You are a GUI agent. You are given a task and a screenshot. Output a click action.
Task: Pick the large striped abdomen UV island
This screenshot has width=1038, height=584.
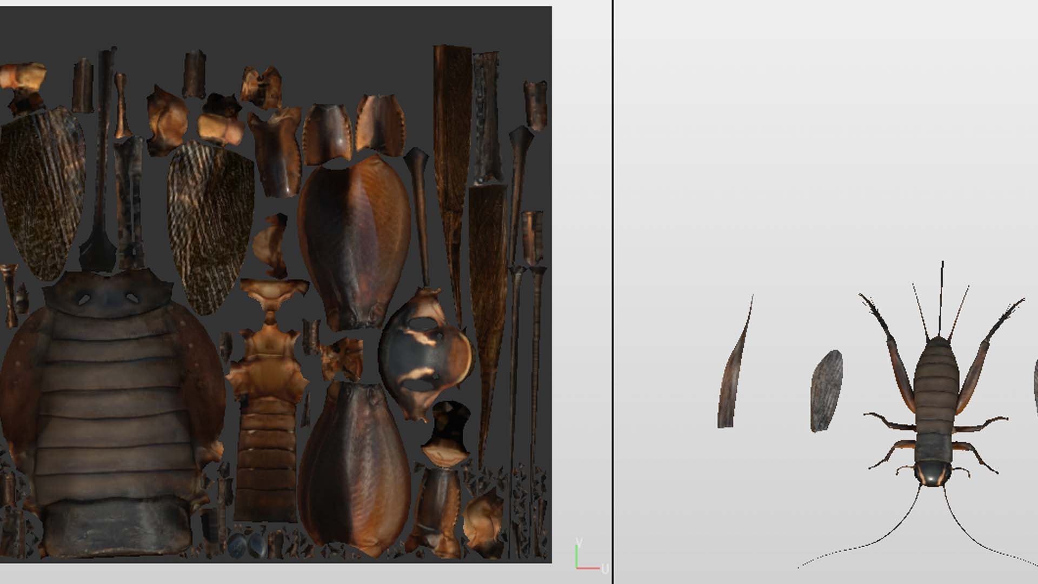click(112, 414)
